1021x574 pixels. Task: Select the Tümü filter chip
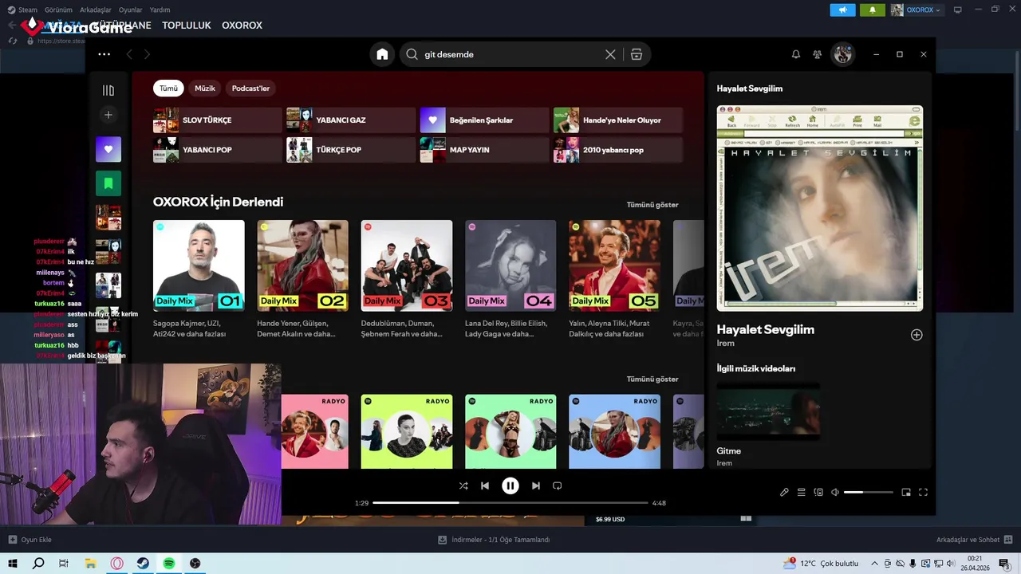pos(168,88)
